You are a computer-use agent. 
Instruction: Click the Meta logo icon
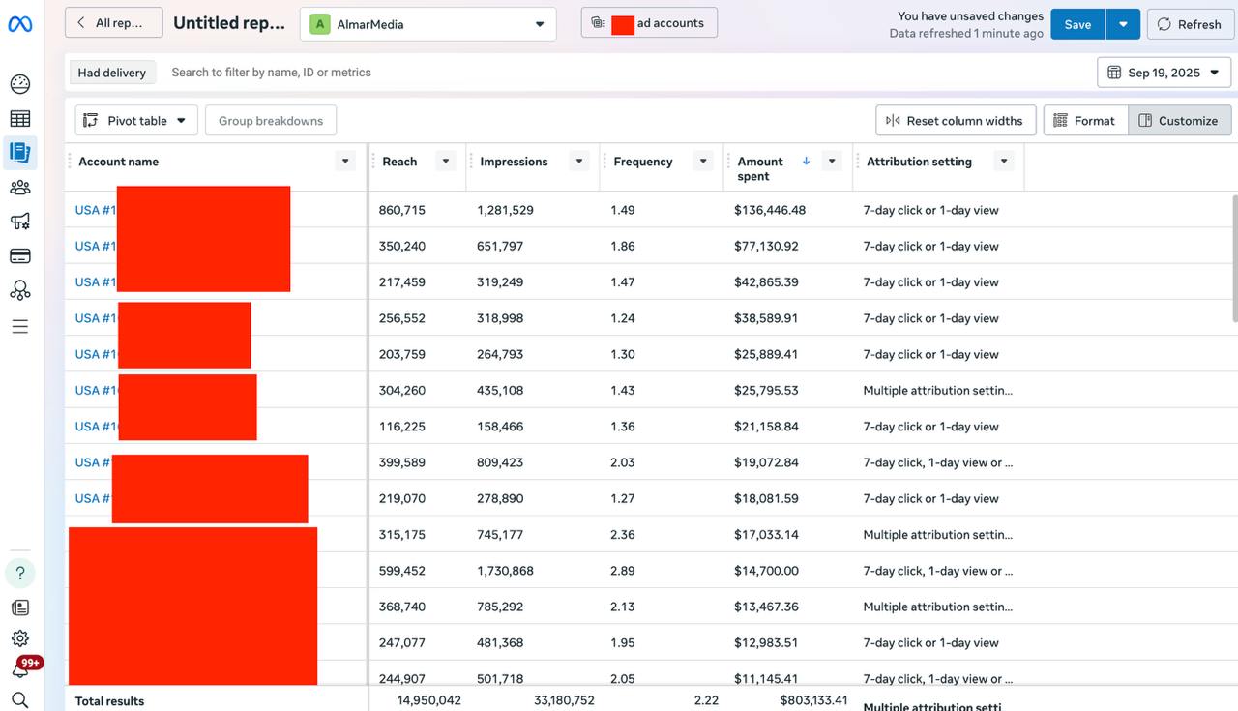pyautogui.click(x=19, y=24)
